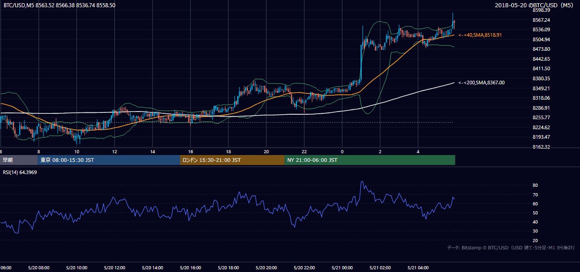
Task: Click the 5/20 12:00 date label
Action: tap(114, 267)
